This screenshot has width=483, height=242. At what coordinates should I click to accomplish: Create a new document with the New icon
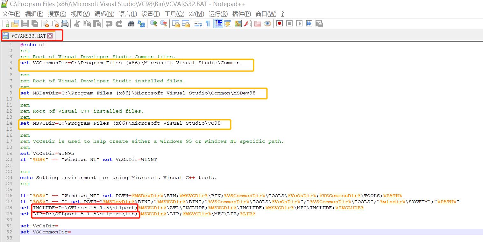click(6, 24)
